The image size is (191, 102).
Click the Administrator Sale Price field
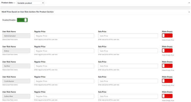(x=128, y=36)
